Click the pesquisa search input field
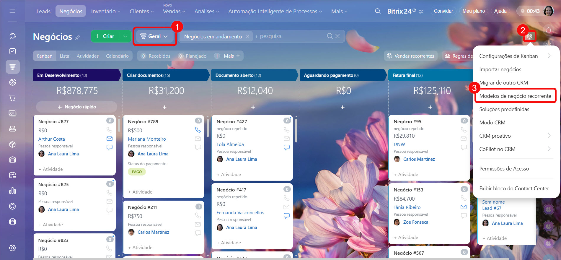The image size is (561, 260). click(x=289, y=36)
